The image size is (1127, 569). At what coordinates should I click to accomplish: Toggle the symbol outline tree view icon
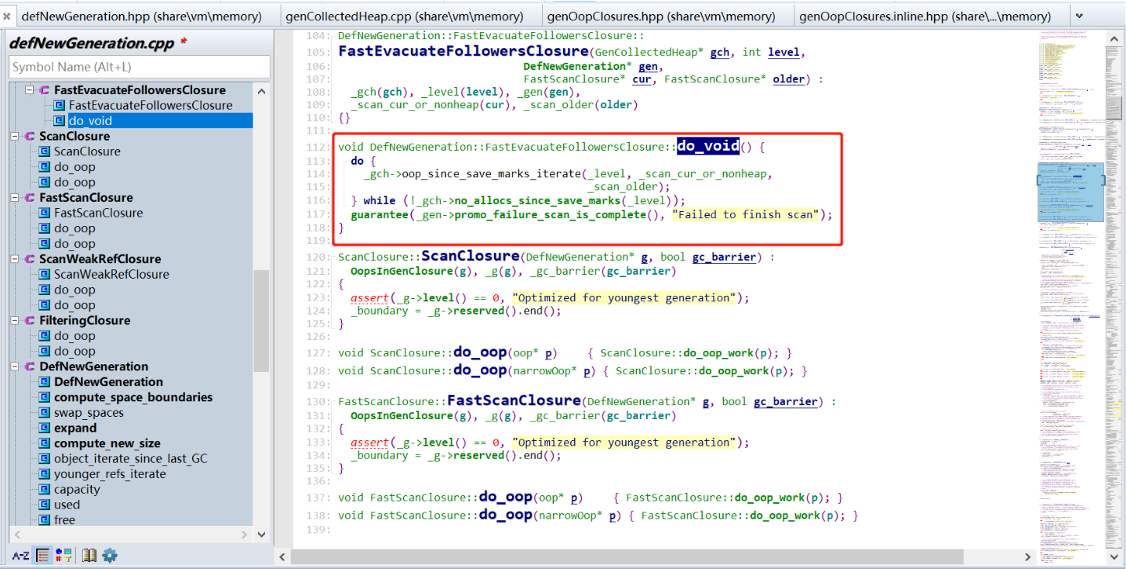point(43,556)
